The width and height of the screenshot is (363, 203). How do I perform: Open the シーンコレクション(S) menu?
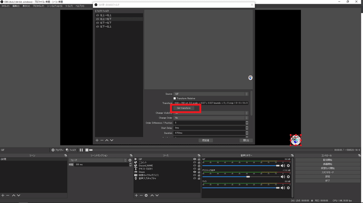click(54, 6)
